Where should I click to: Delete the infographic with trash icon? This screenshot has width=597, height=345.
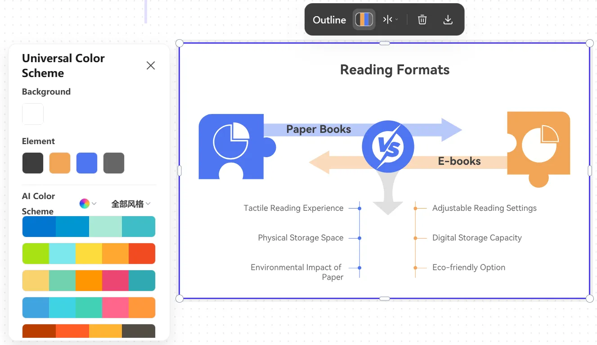422,19
